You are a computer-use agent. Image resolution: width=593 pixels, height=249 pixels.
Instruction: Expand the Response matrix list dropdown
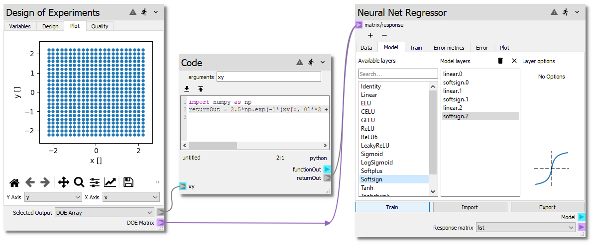(x=525, y=227)
